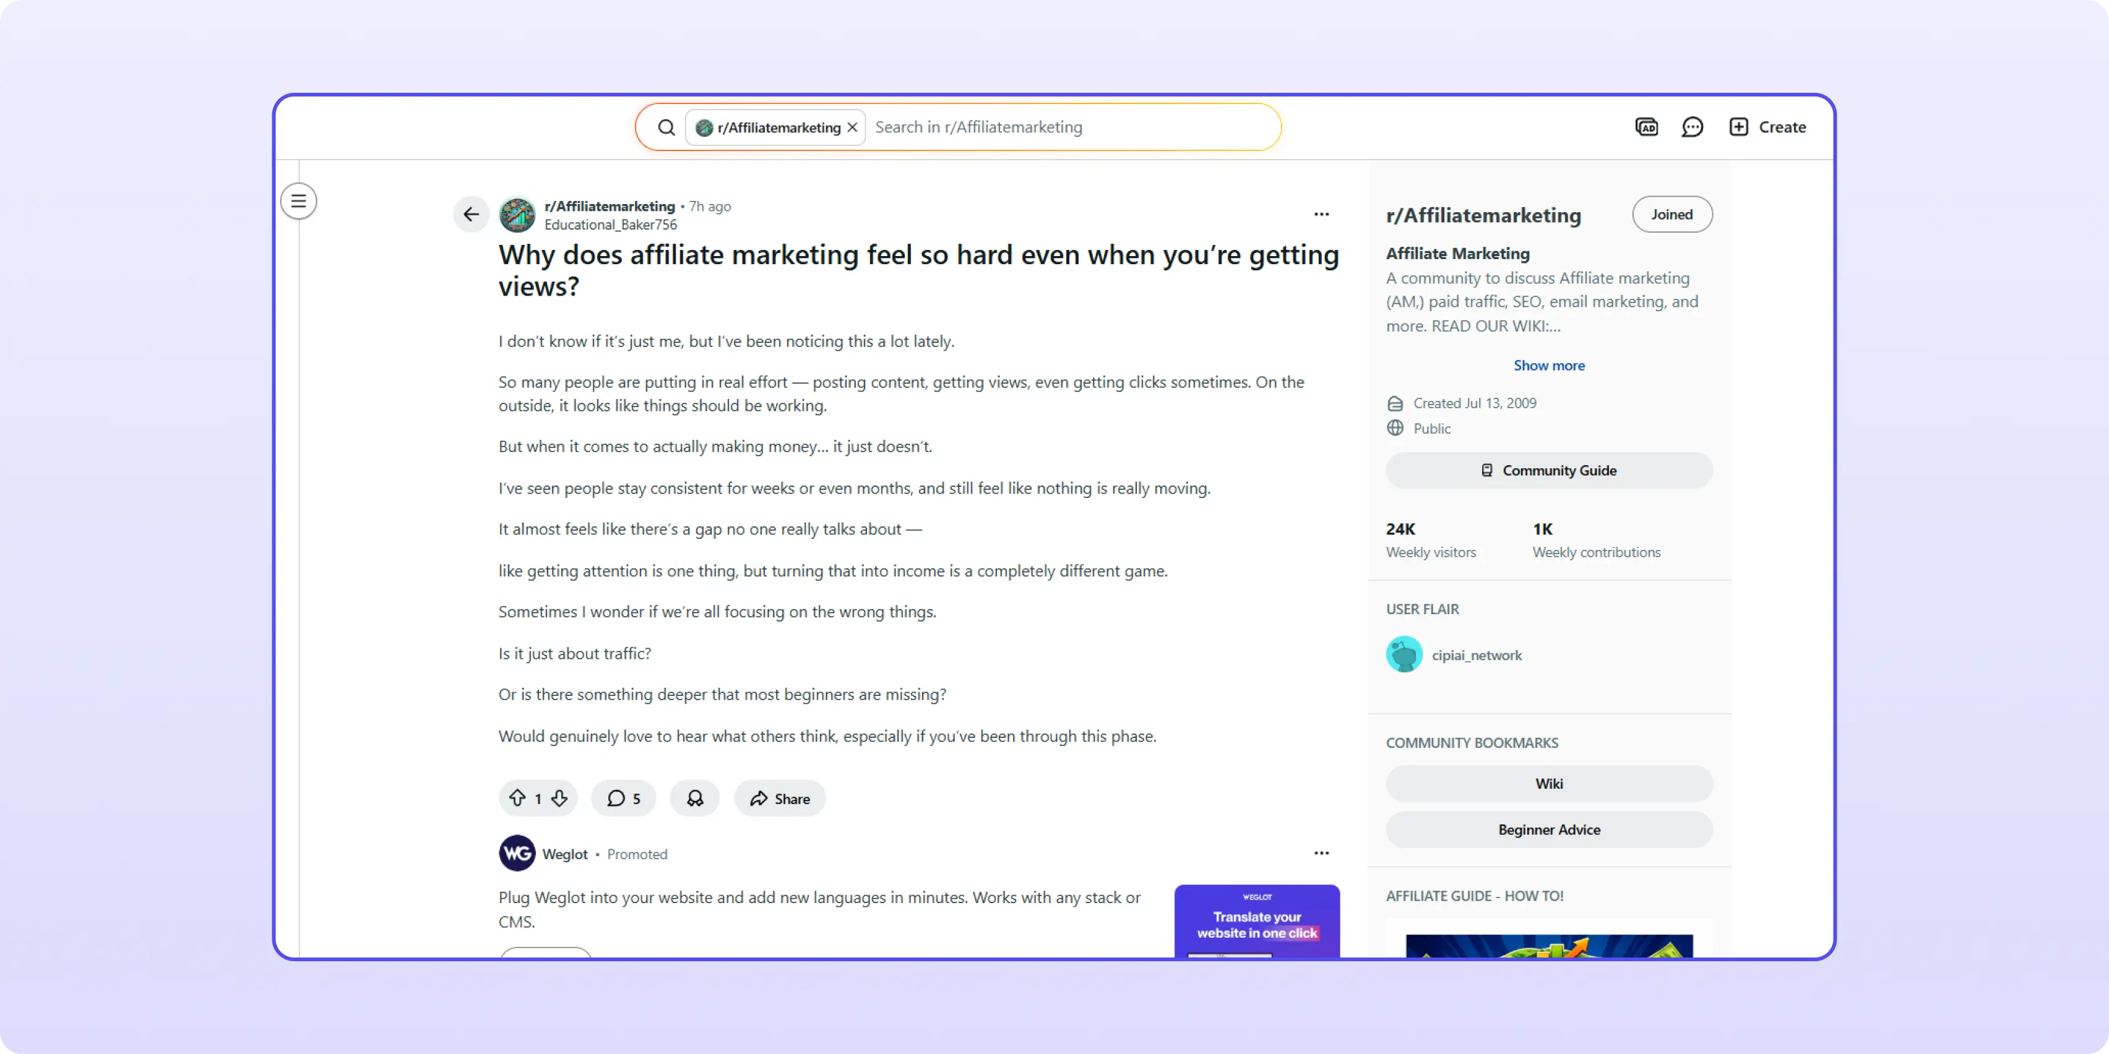Open the post's three-dot options menu
Screen dimensions: 2109x1054
click(x=1321, y=215)
